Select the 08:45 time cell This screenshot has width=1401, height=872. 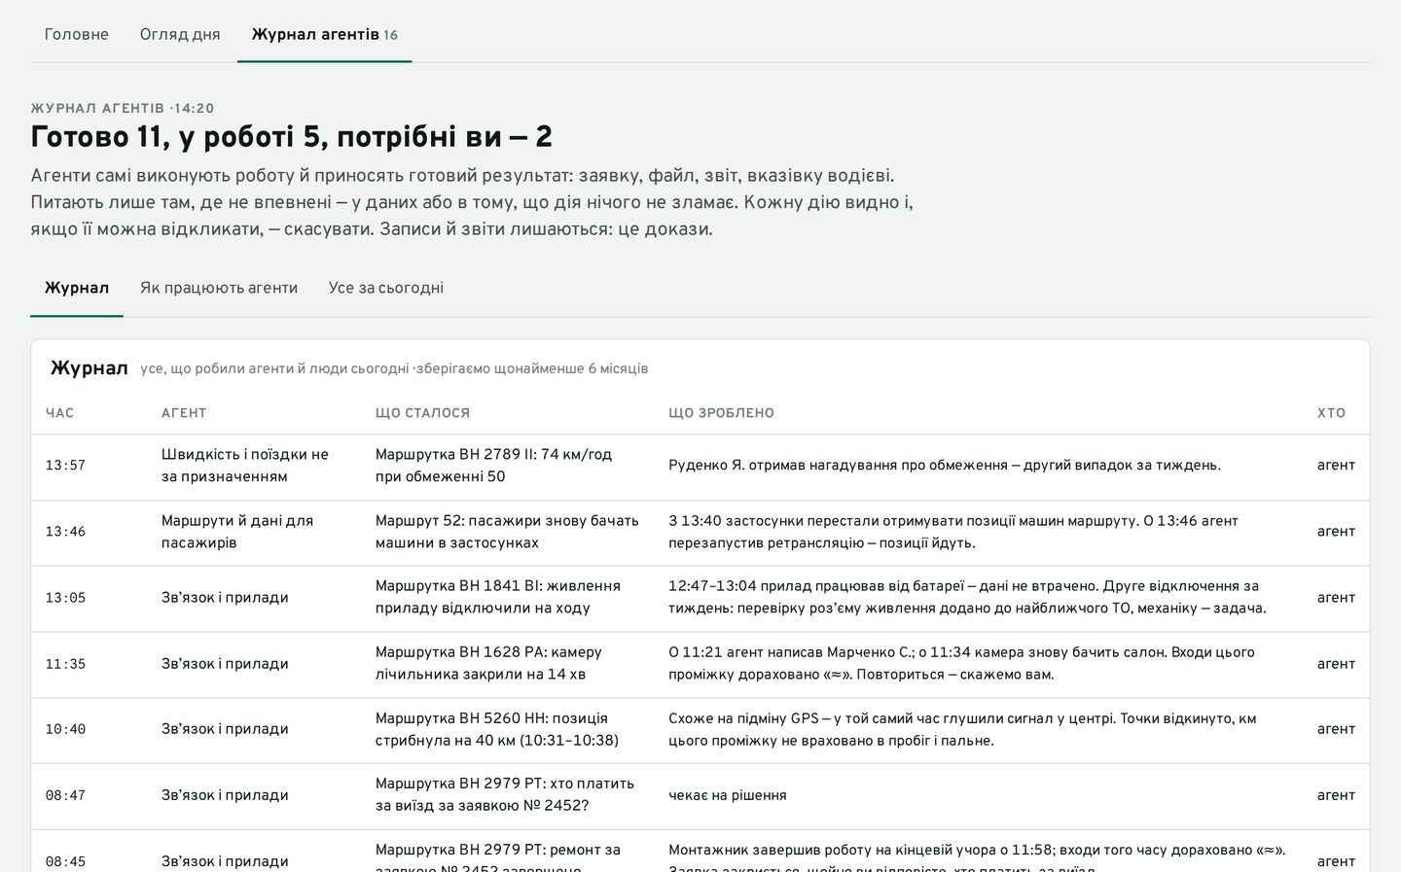click(65, 861)
